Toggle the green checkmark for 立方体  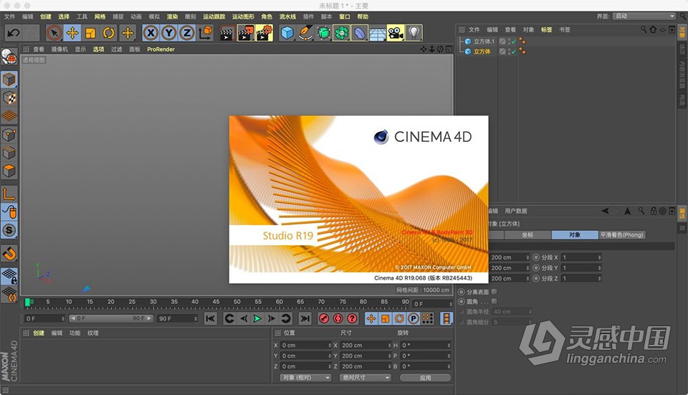(x=513, y=52)
